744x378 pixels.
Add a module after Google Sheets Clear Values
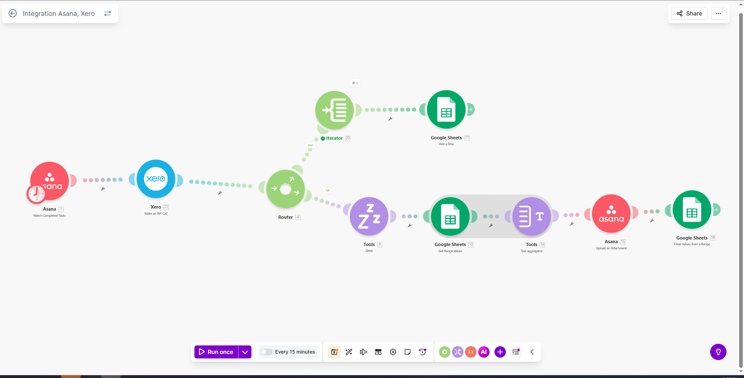pos(716,210)
